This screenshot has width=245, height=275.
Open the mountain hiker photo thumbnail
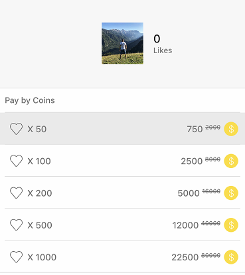click(x=122, y=43)
